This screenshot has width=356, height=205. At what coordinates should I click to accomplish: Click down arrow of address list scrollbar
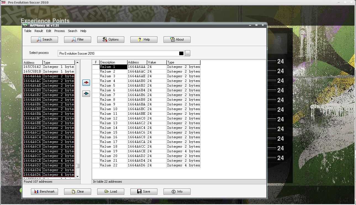78,176
